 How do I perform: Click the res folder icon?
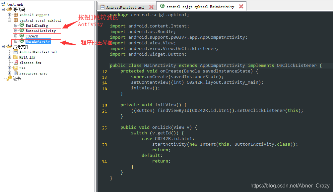16,68
